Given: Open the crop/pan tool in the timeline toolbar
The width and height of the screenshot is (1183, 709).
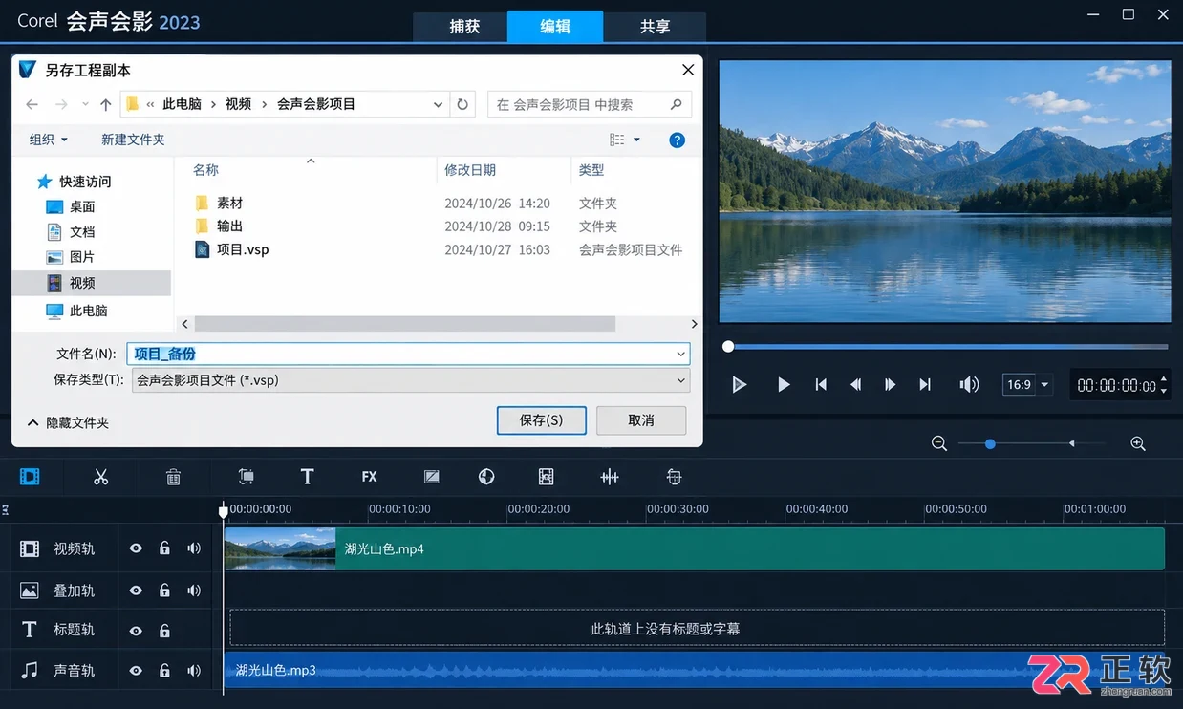Looking at the screenshot, I should point(247,476).
